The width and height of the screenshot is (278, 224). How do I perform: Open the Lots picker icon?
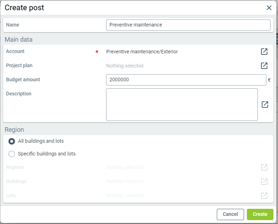click(x=264, y=196)
